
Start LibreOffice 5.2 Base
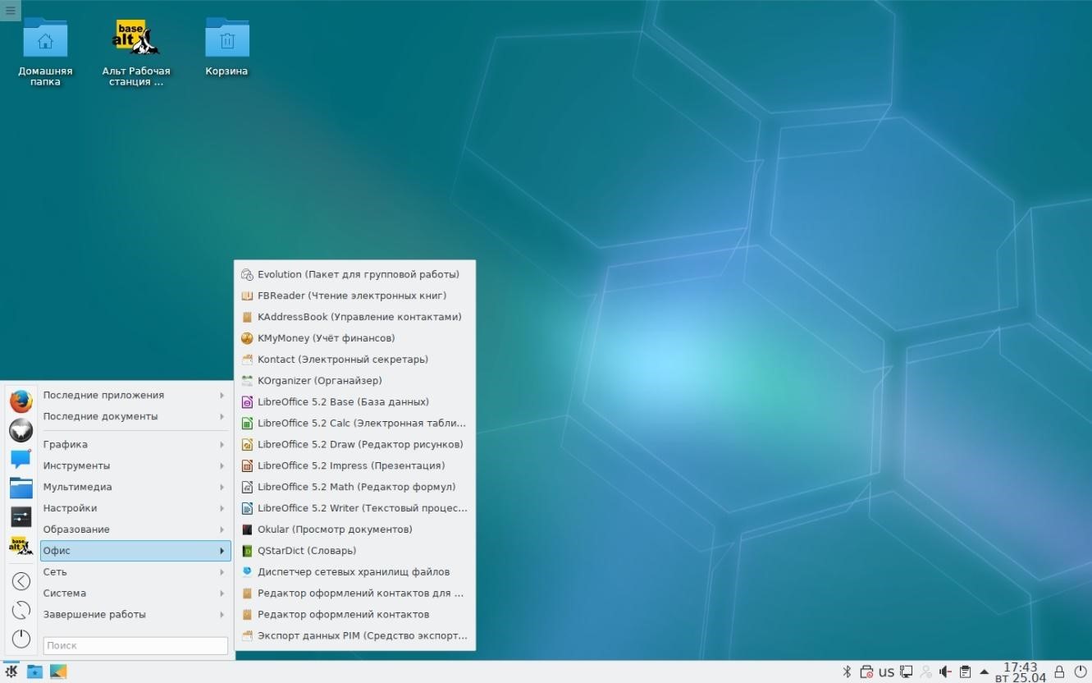pyautogui.click(x=354, y=402)
